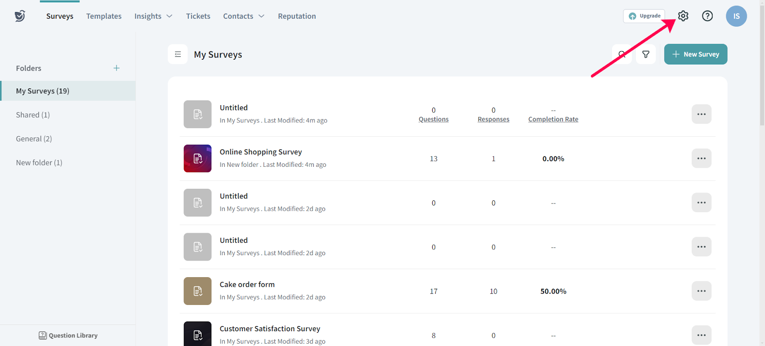Screen dimensions: 765x346
Task: Click the Upgrade button
Action: tap(644, 16)
